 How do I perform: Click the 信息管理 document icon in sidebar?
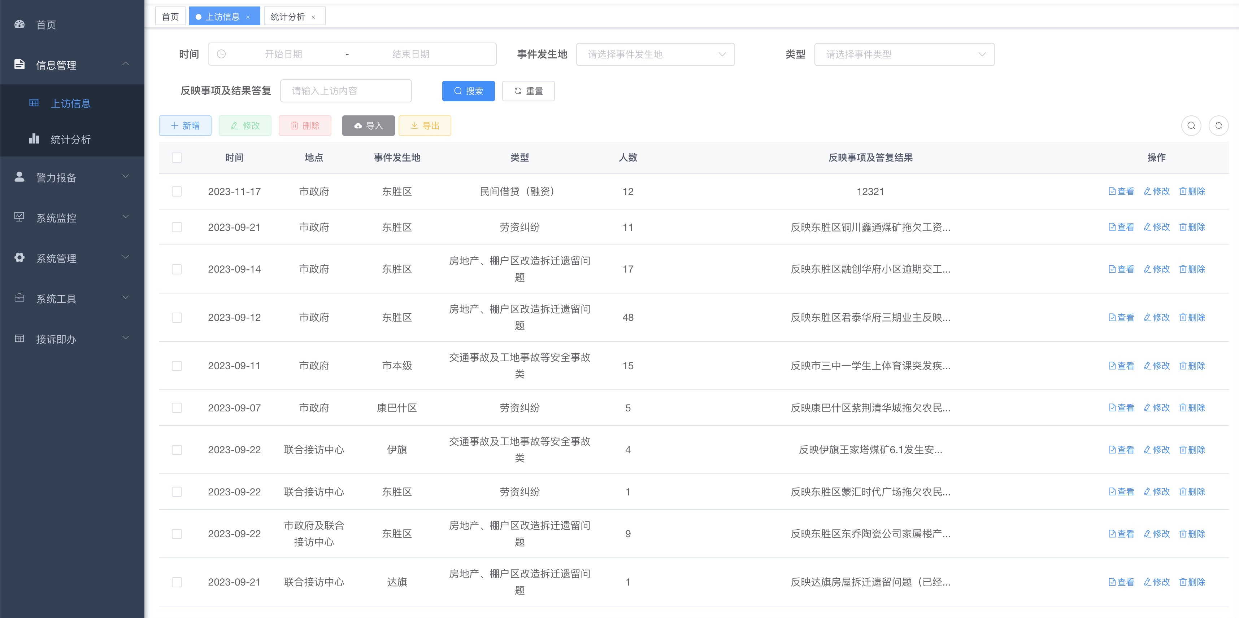click(x=19, y=65)
